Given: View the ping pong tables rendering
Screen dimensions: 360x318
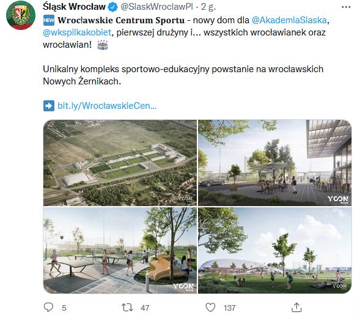Looking at the screenshot, I should click(x=120, y=251).
